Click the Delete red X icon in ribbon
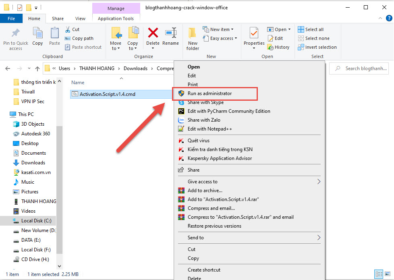 [x=153, y=33]
